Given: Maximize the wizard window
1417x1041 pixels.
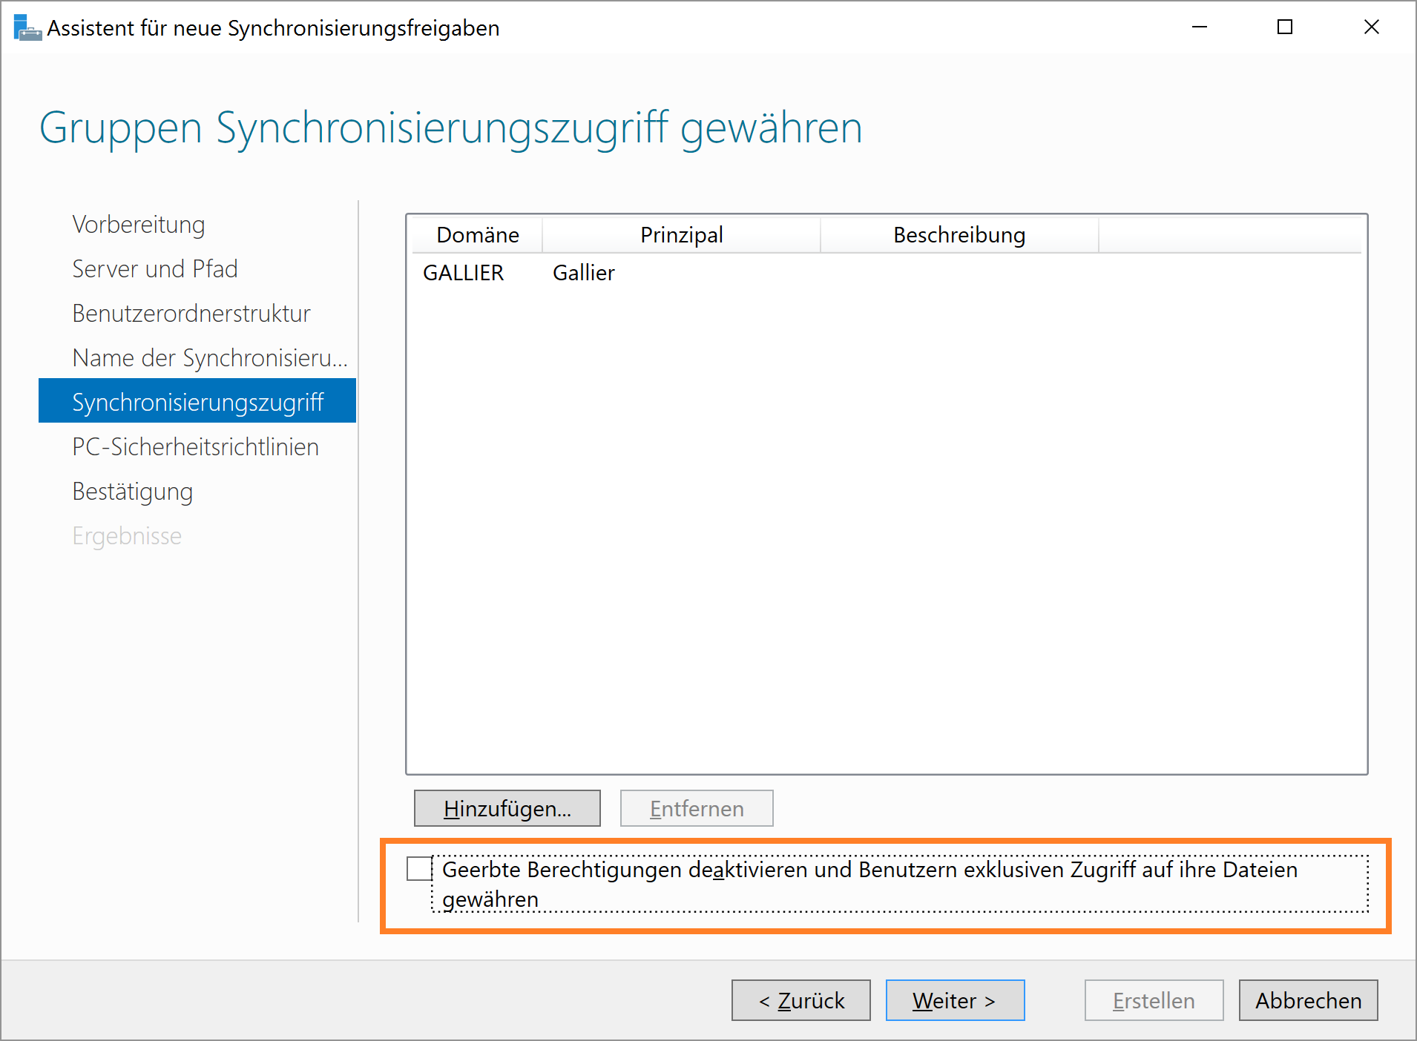Looking at the screenshot, I should (x=1285, y=27).
